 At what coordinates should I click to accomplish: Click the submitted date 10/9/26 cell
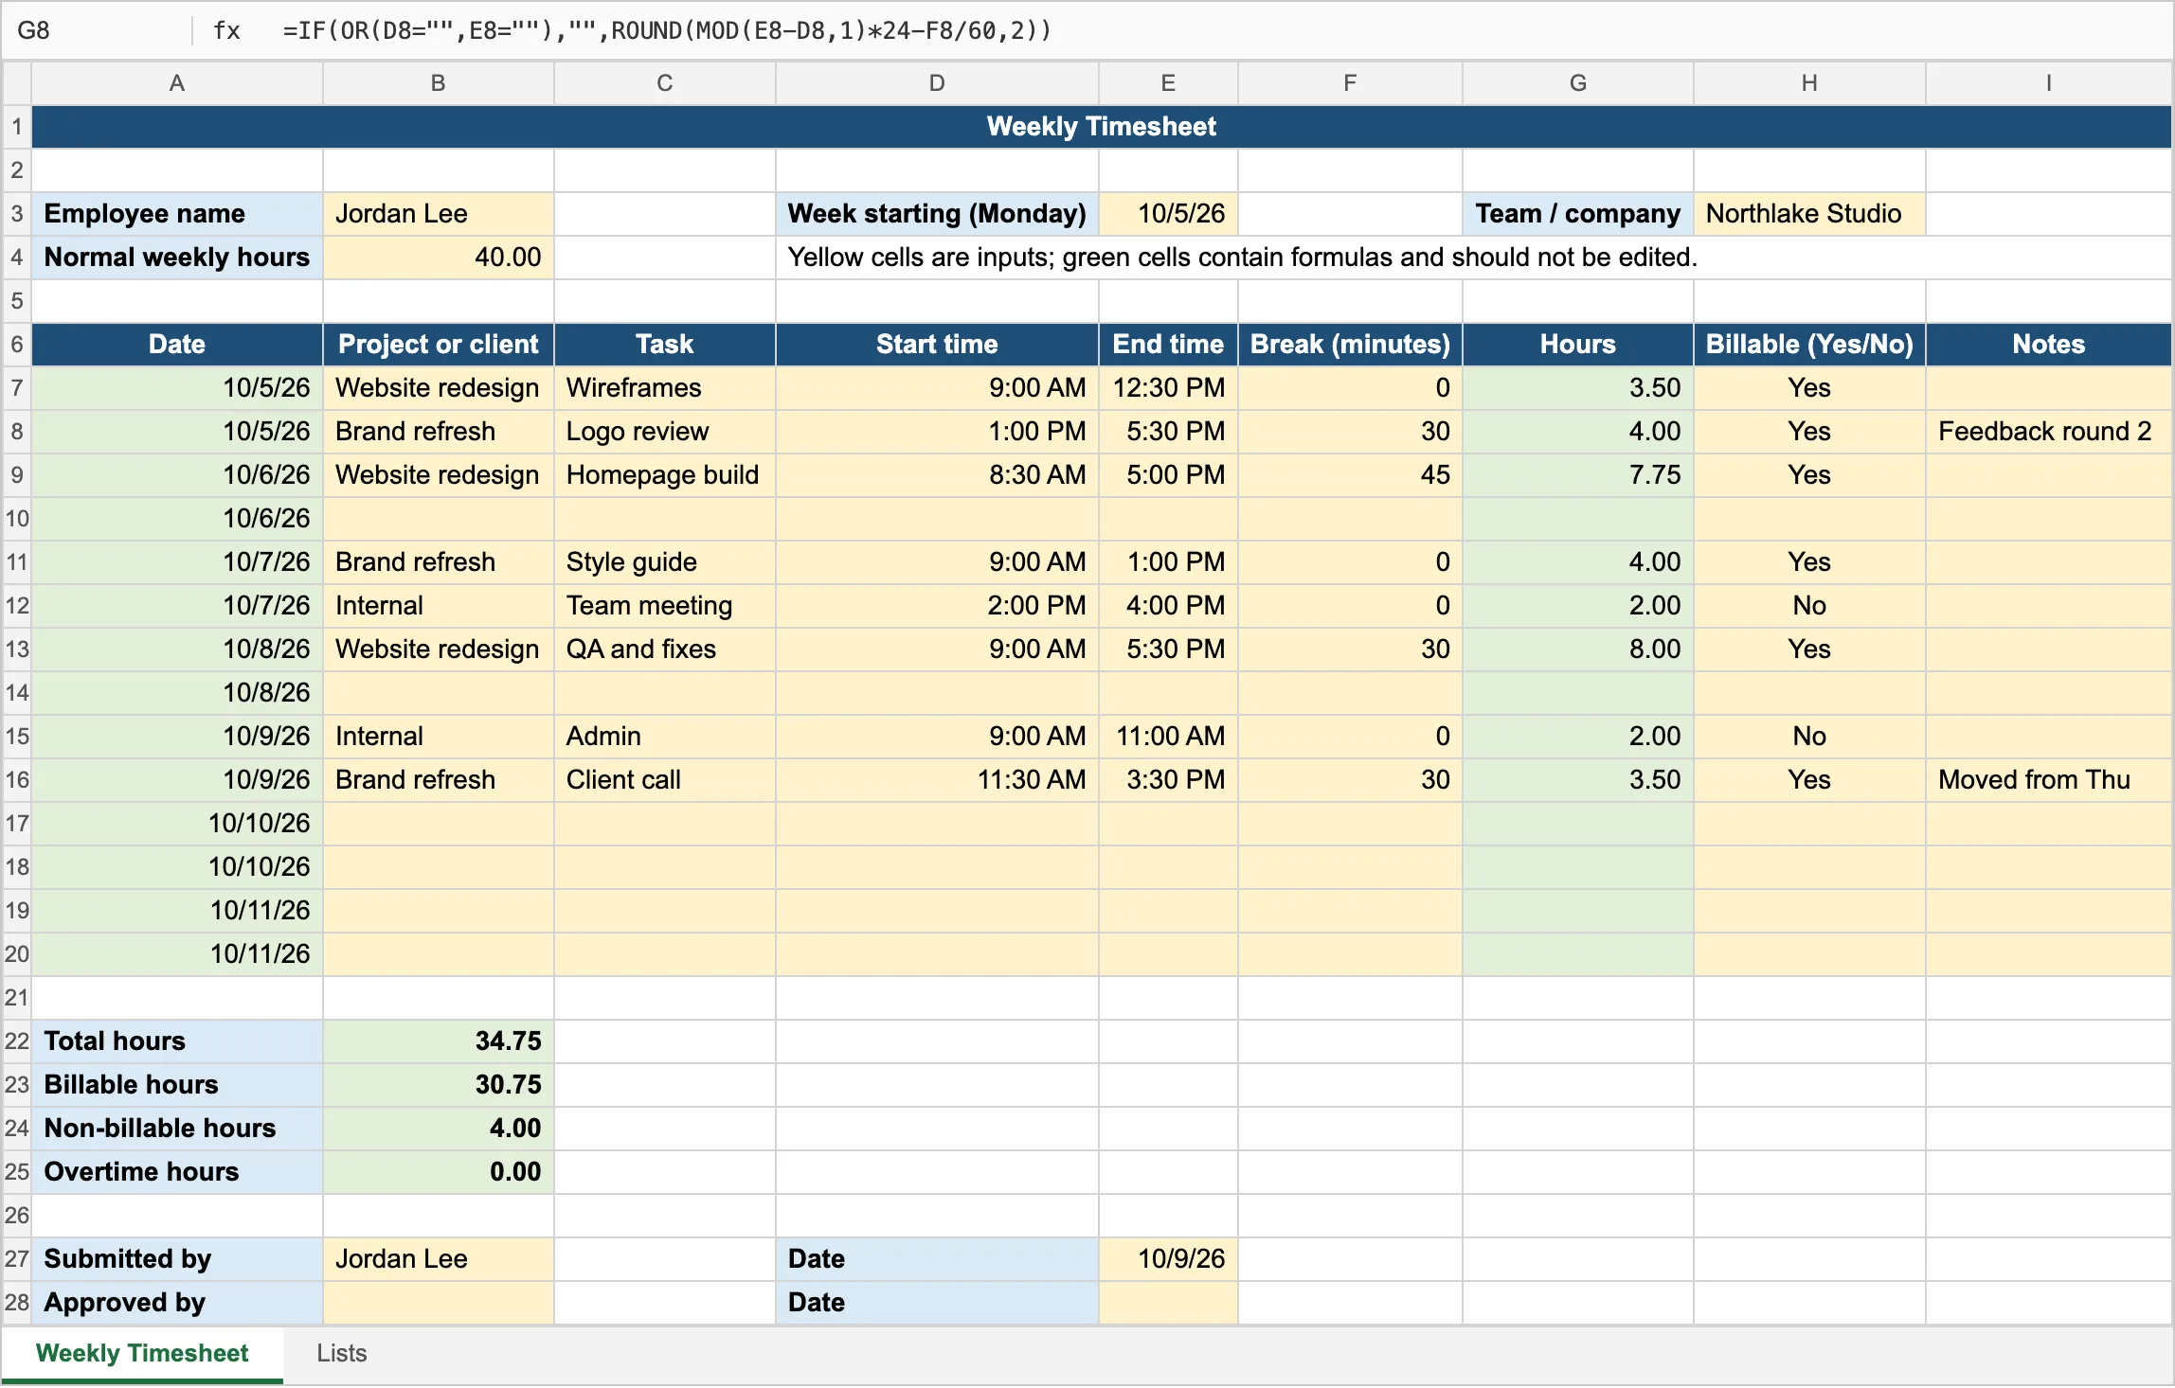click(1168, 1259)
